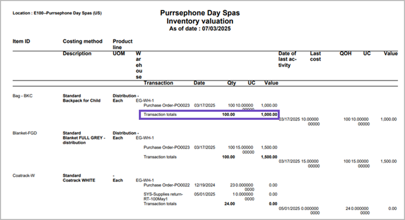This screenshot has height=220, width=405.
Task: Click the Qty sub-header
Action: [x=231, y=83]
